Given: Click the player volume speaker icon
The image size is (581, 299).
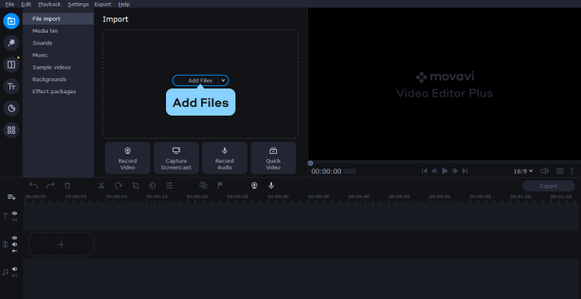Looking at the screenshot, I should (x=544, y=171).
